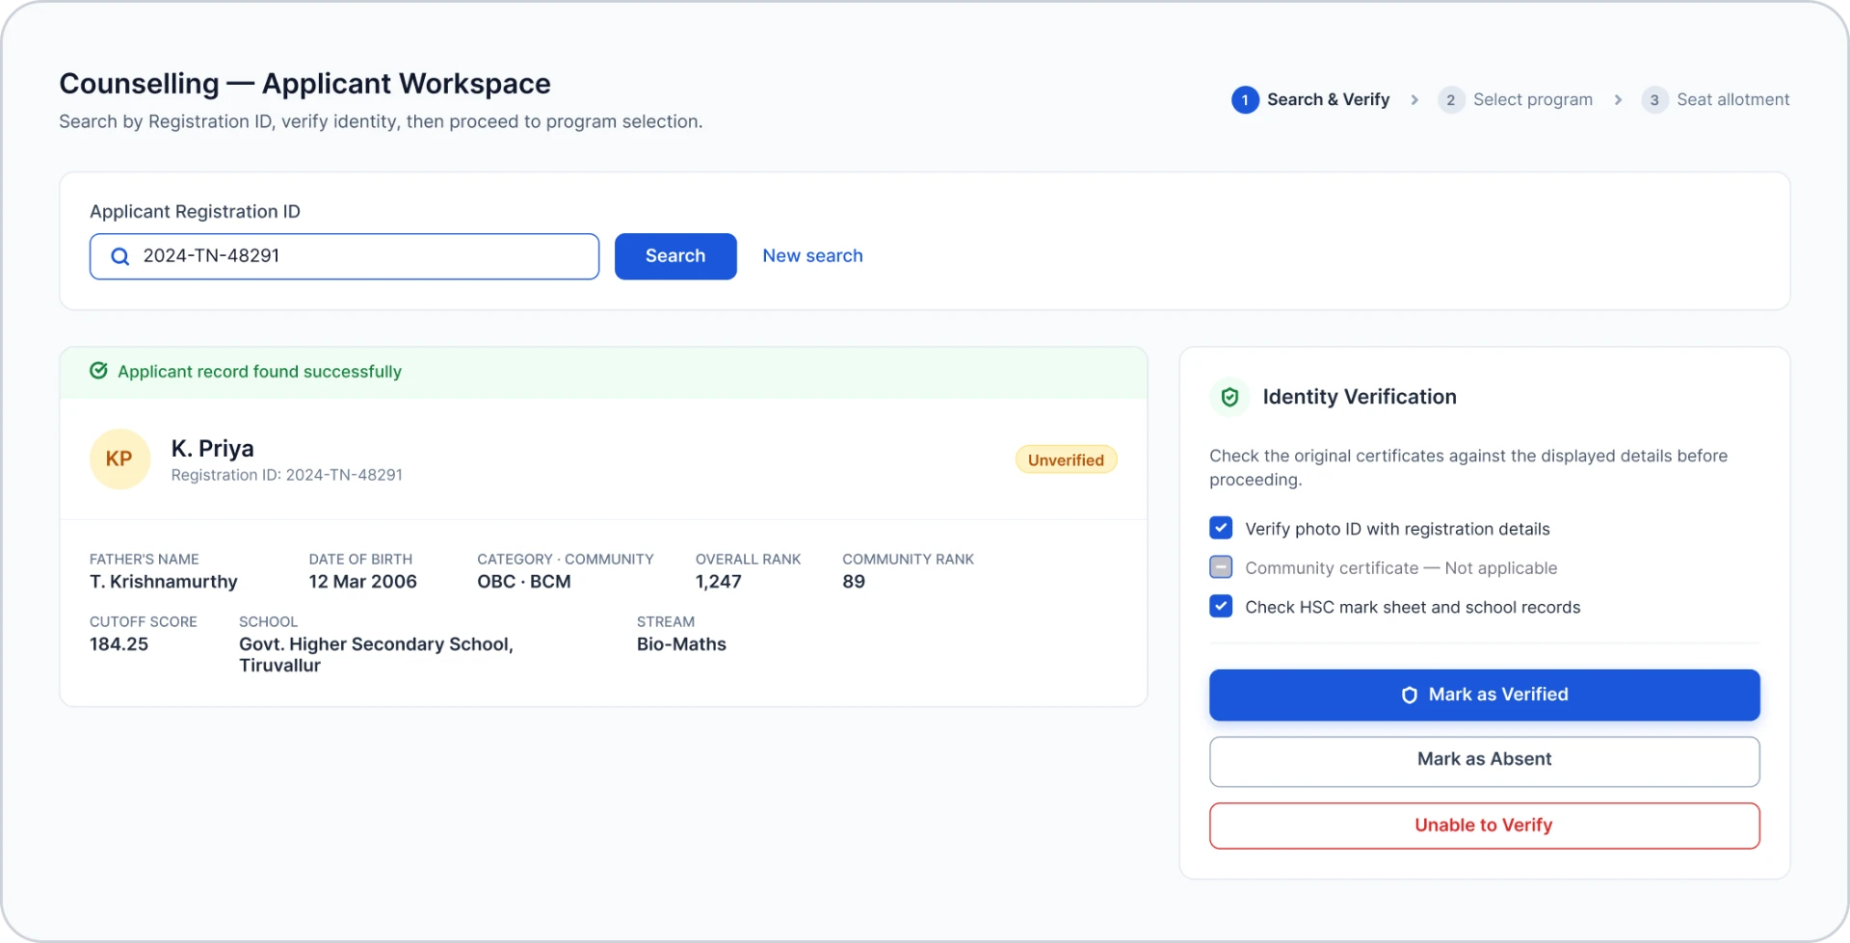Click Applicant record found successfully message
The width and height of the screenshot is (1850, 943).
pos(259,372)
